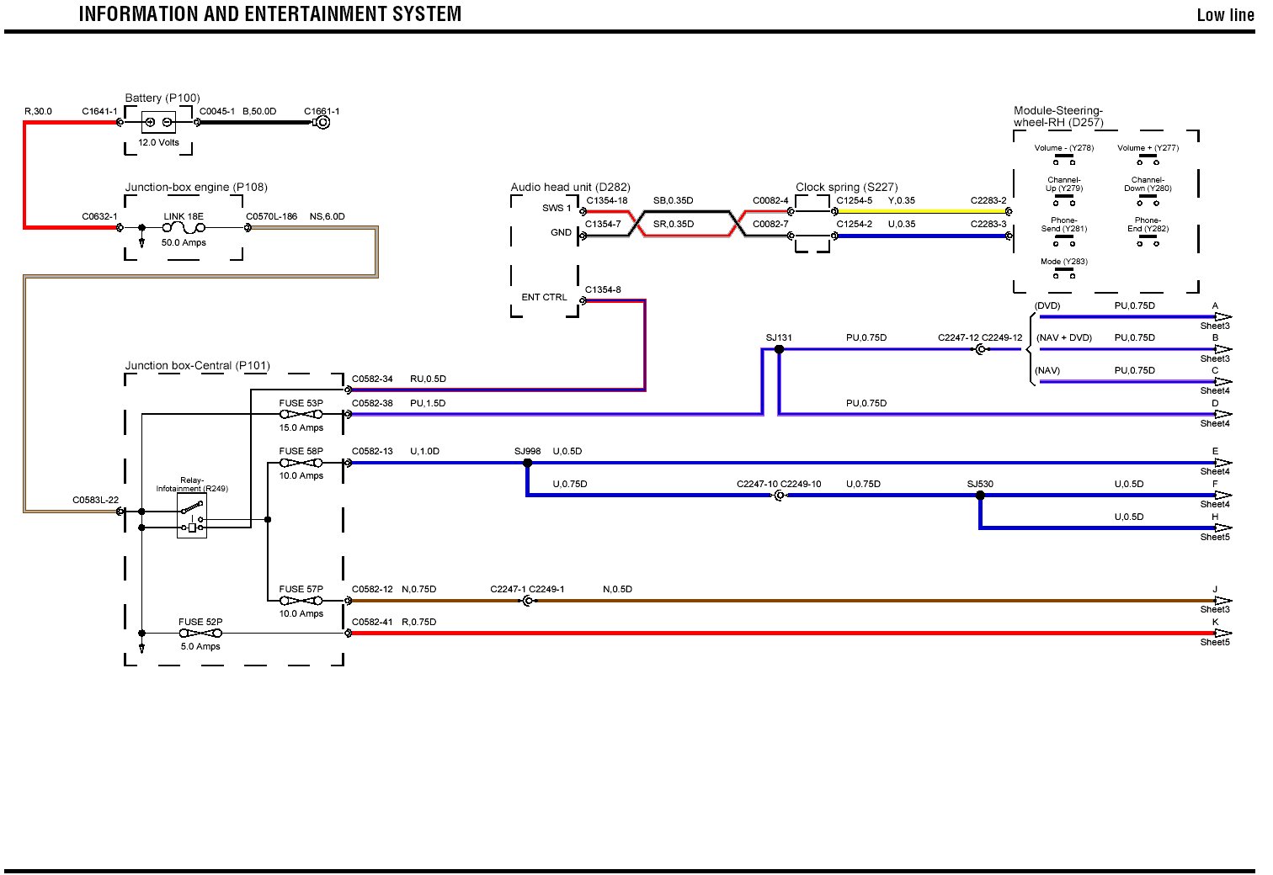This screenshot has width=1273, height=875.
Task: Click the FUSE 53P 15 Amp symbol
Action: pyautogui.click(x=301, y=414)
